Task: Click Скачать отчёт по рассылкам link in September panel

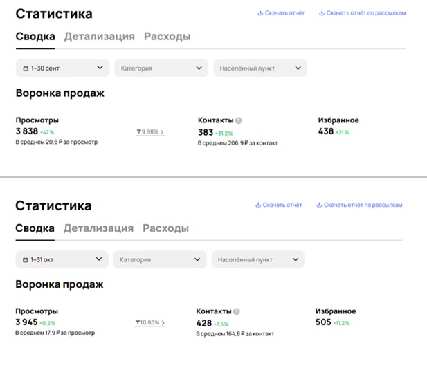Action: point(366,13)
